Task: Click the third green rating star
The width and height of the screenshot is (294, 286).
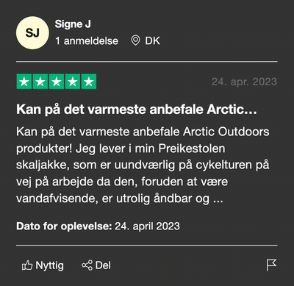Action: click(x=57, y=82)
